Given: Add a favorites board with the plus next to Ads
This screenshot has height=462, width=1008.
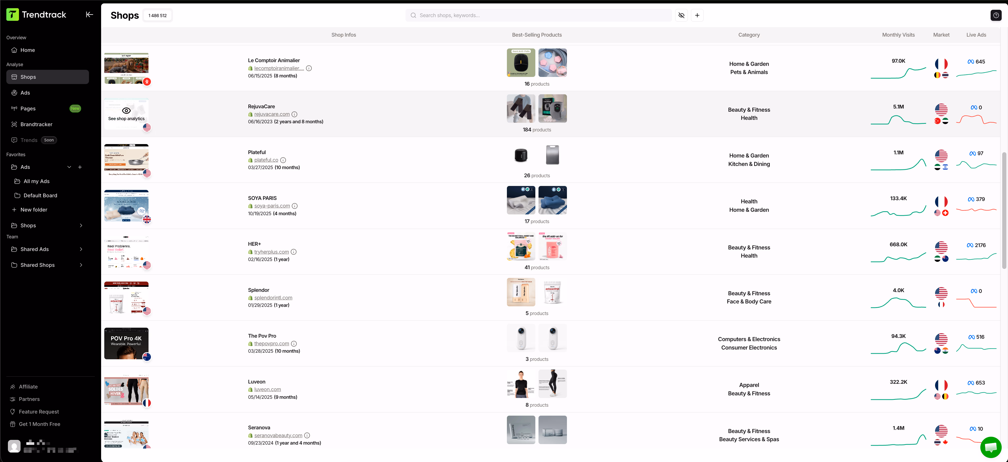Looking at the screenshot, I should [80, 167].
